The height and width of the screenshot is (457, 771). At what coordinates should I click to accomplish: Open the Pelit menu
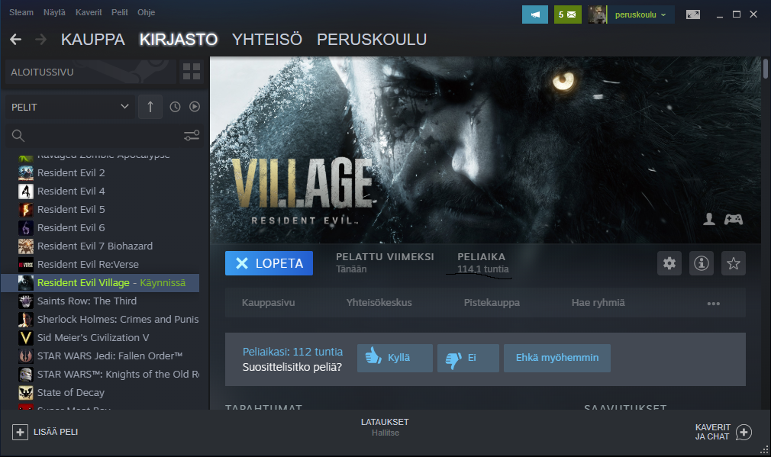[120, 12]
